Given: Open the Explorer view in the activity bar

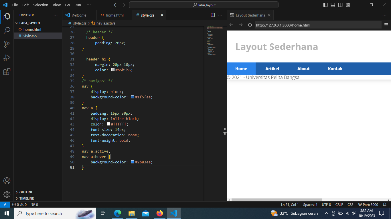Looking at the screenshot, I should point(7,17).
